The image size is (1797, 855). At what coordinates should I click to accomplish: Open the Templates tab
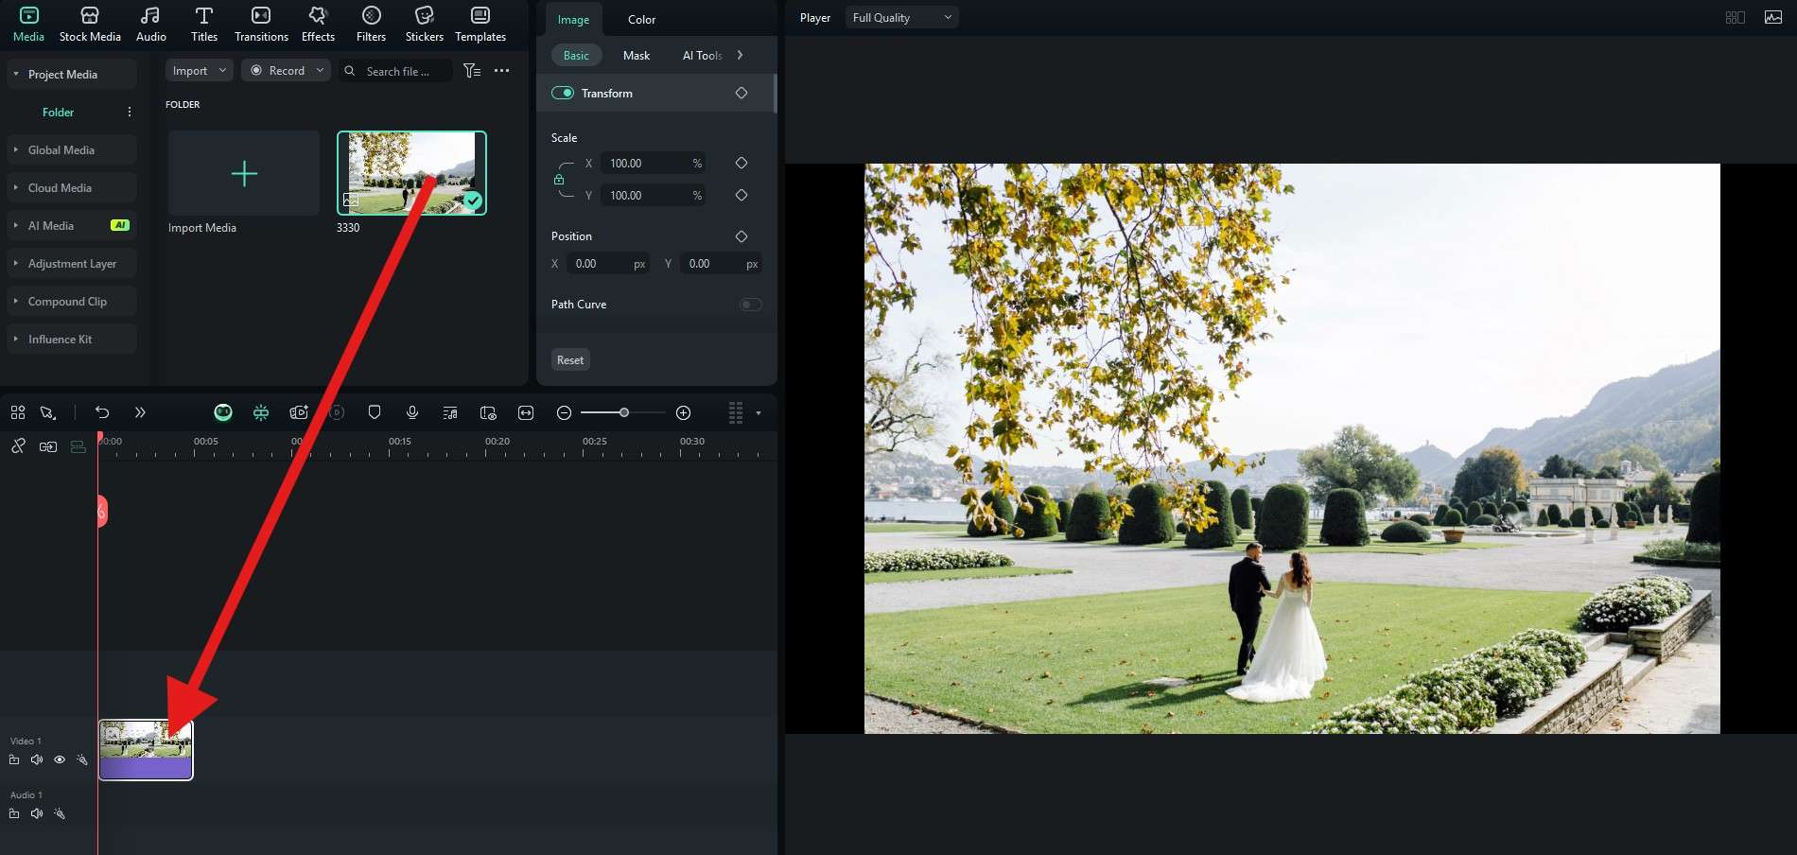(480, 25)
